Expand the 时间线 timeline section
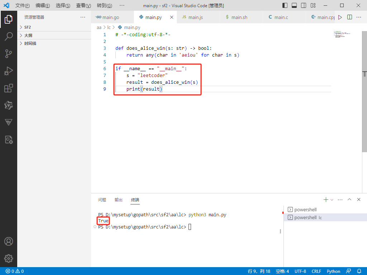Viewport: 367px width, 275px height. tap(54, 43)
